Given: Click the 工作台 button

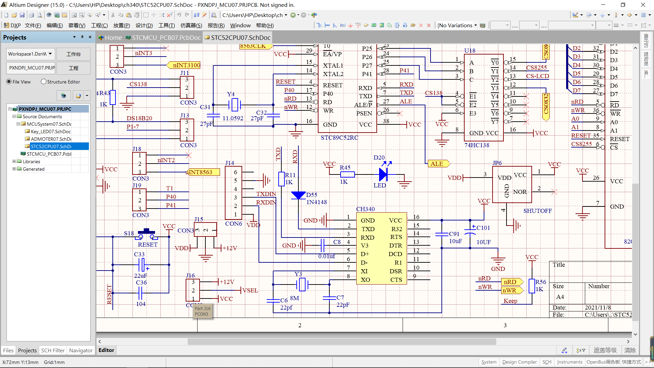Looking at the screenshot, I should click(x=74, y=54).
